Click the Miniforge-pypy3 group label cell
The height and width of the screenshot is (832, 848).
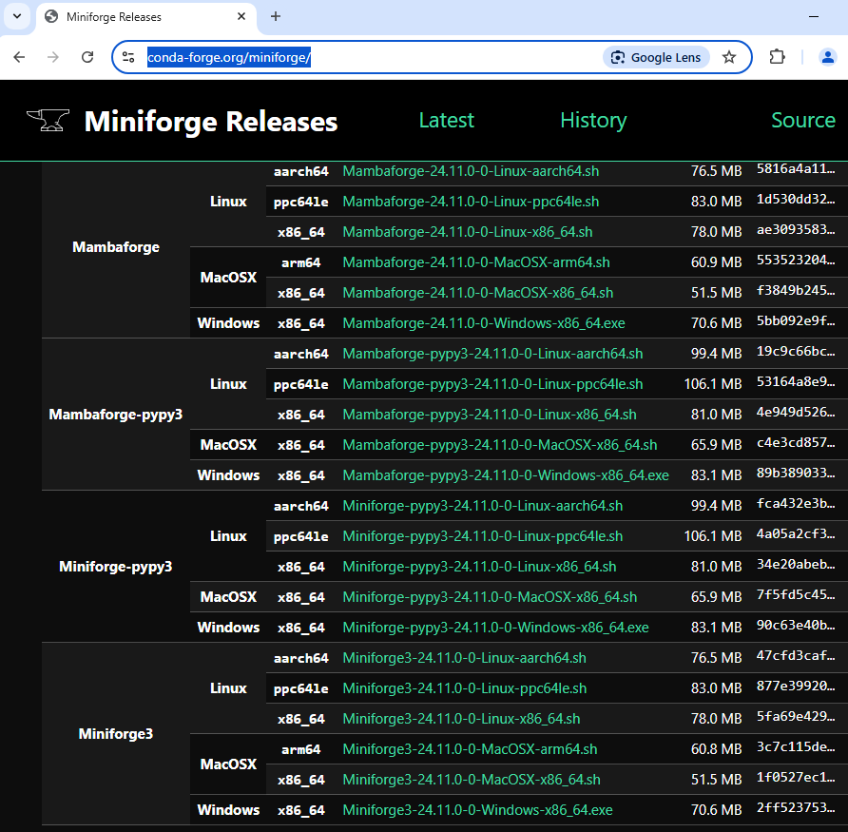116,567
